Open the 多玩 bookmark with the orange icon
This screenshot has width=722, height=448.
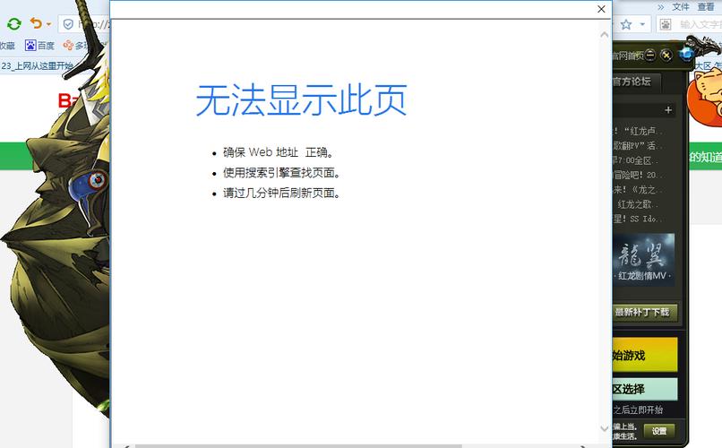pos(75,45)
